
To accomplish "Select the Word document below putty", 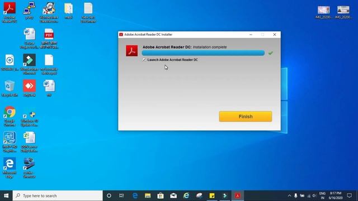I will click(x=29, y=39).
